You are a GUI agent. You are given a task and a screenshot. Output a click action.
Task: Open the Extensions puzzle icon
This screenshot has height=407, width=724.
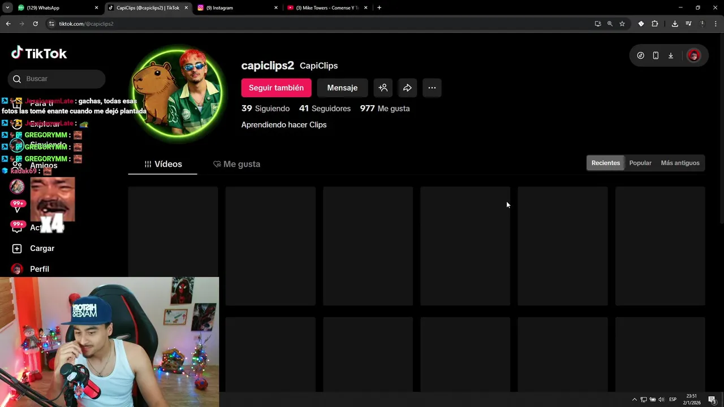point(655,24)
